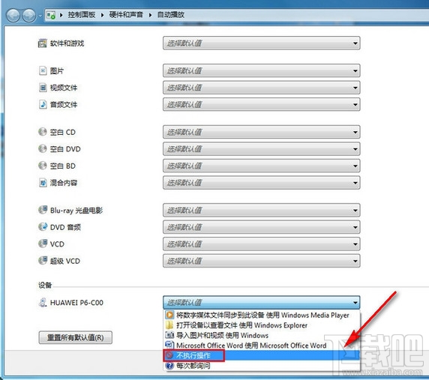Image resolution: width=429 pixels, height=380 pixels.
Task: Open the Super VCD (超级 VCD) dropdown
Action: pos(261,261)
